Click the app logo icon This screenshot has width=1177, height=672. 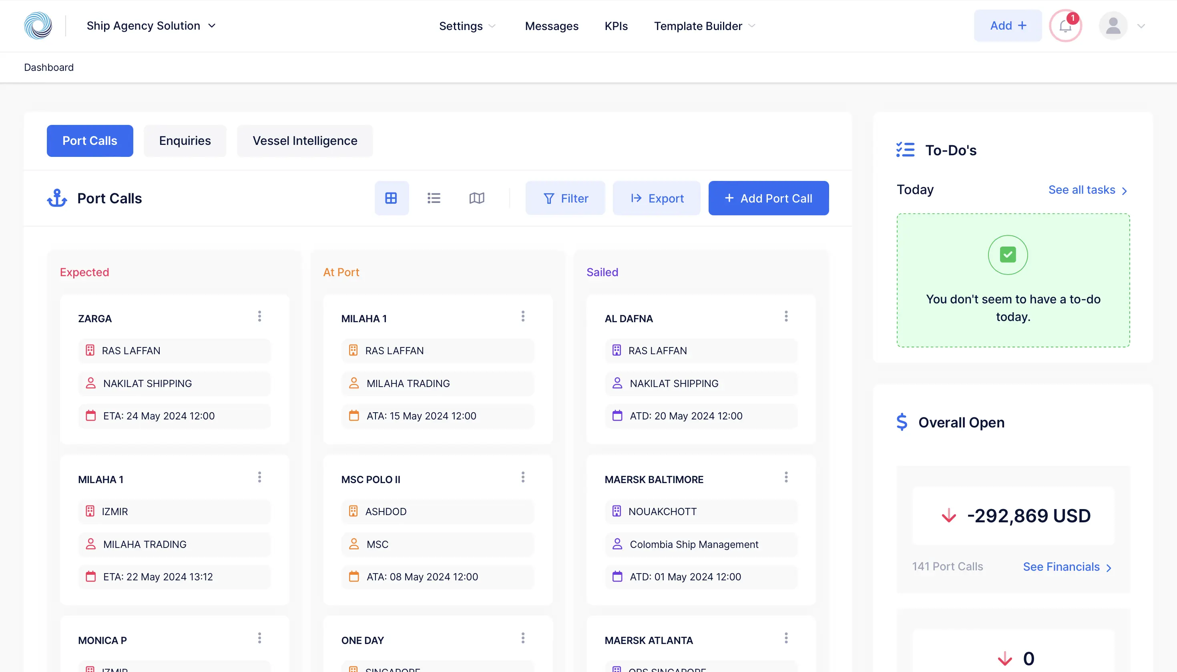coord(38,26)
